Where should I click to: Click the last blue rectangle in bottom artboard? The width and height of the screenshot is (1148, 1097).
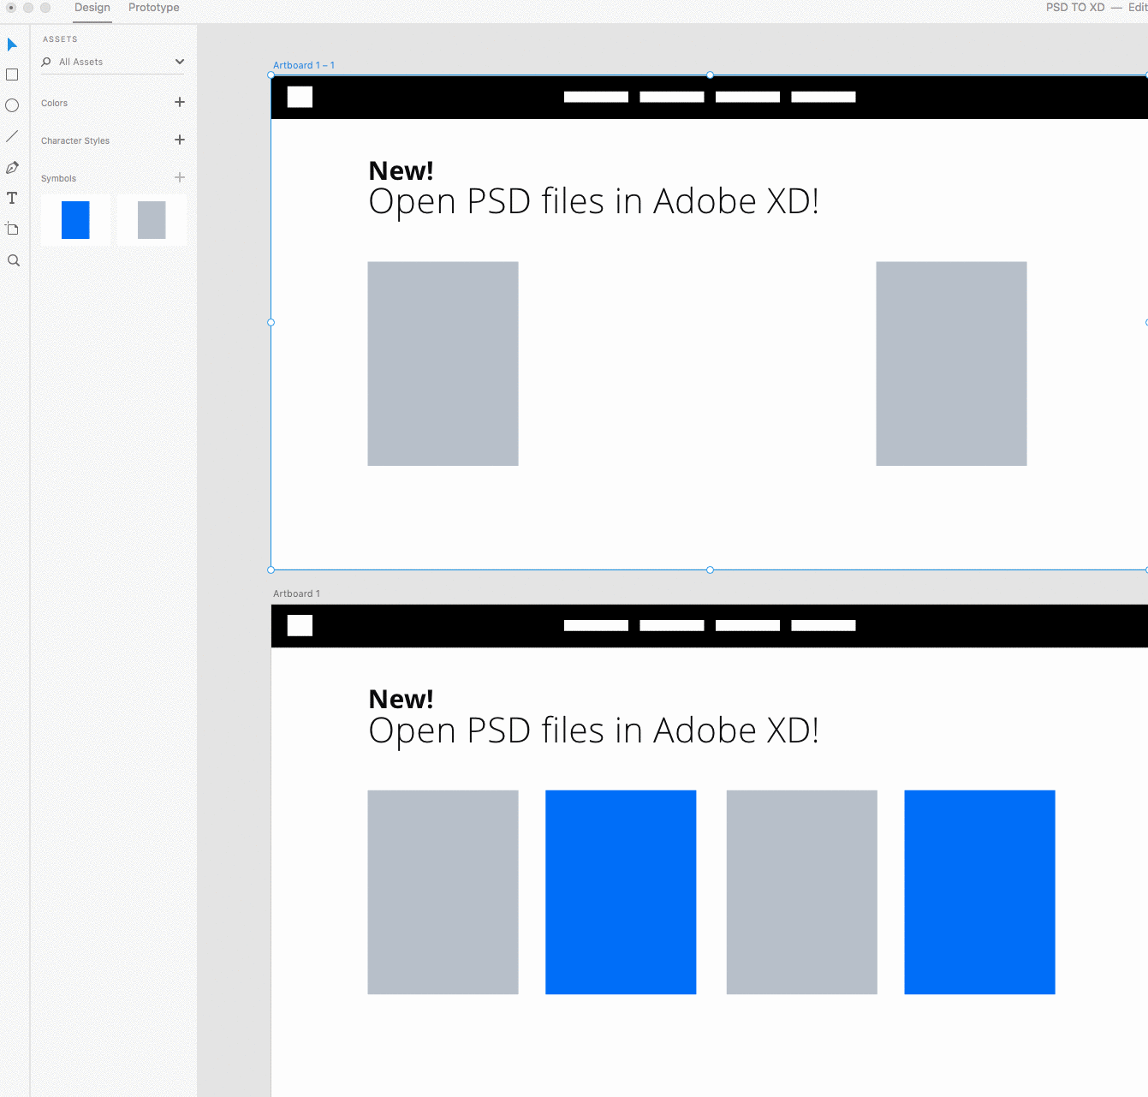pyautogui.click(x=979, y=892)
